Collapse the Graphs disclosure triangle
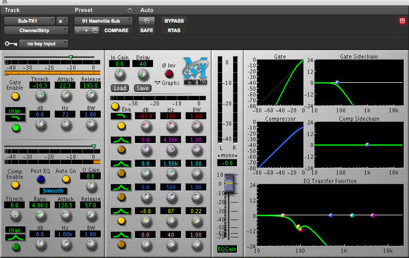Viewport: 409px width, 258px height. [x=157, y=83]
